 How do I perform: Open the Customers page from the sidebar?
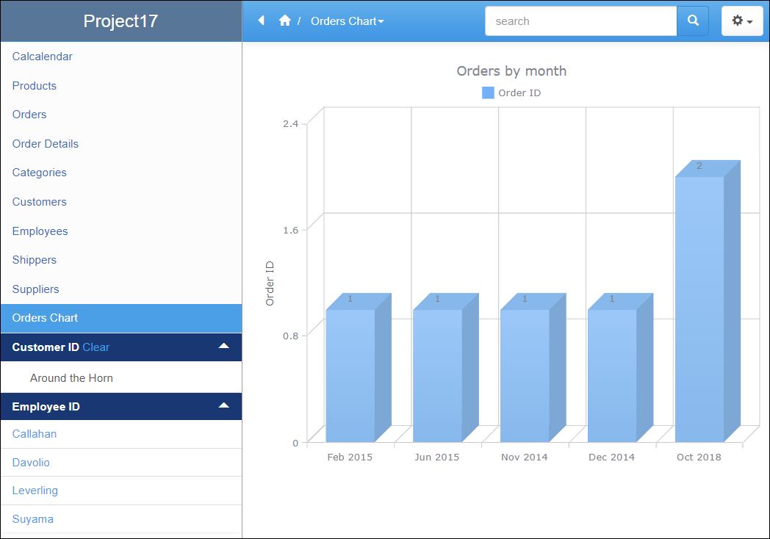pos(39,202)
